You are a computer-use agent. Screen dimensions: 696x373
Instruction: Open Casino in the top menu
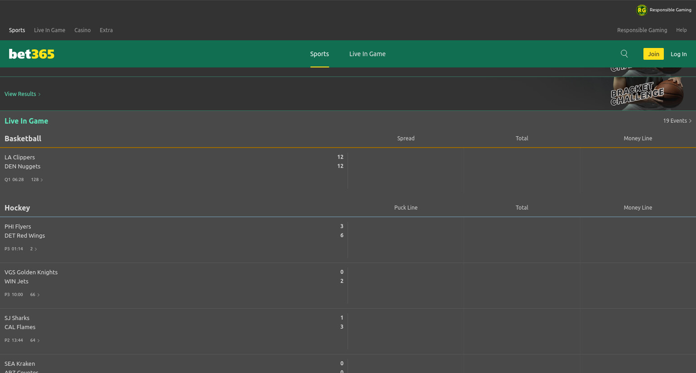tap(82, 30)
